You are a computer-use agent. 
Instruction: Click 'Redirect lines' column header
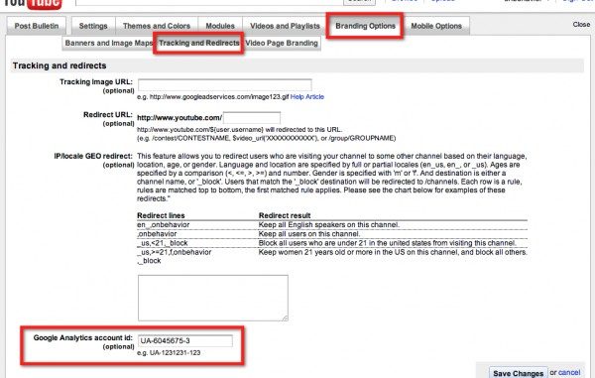coord(161,215)
